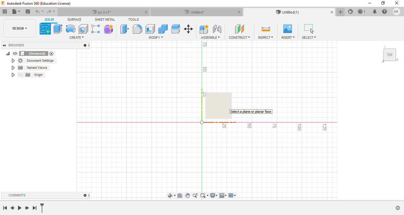Switch to the SOLID tab

(x=49, y=19)
